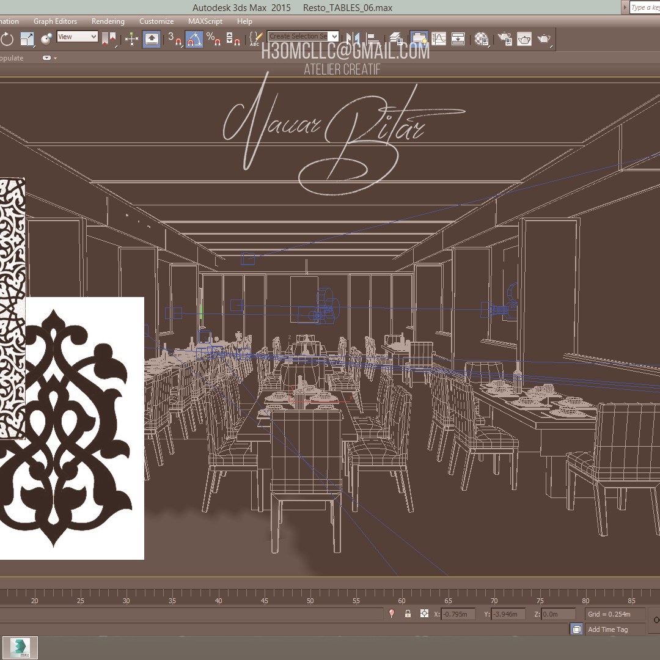Open Curve Editor from toolbar

[x=439, y=40]
